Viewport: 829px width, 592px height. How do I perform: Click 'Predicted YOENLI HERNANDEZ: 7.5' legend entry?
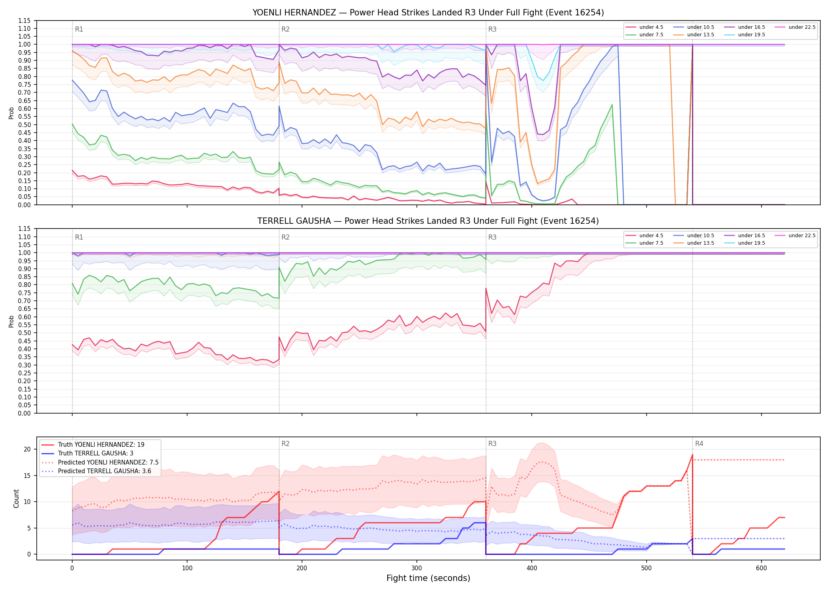point(100,462)
